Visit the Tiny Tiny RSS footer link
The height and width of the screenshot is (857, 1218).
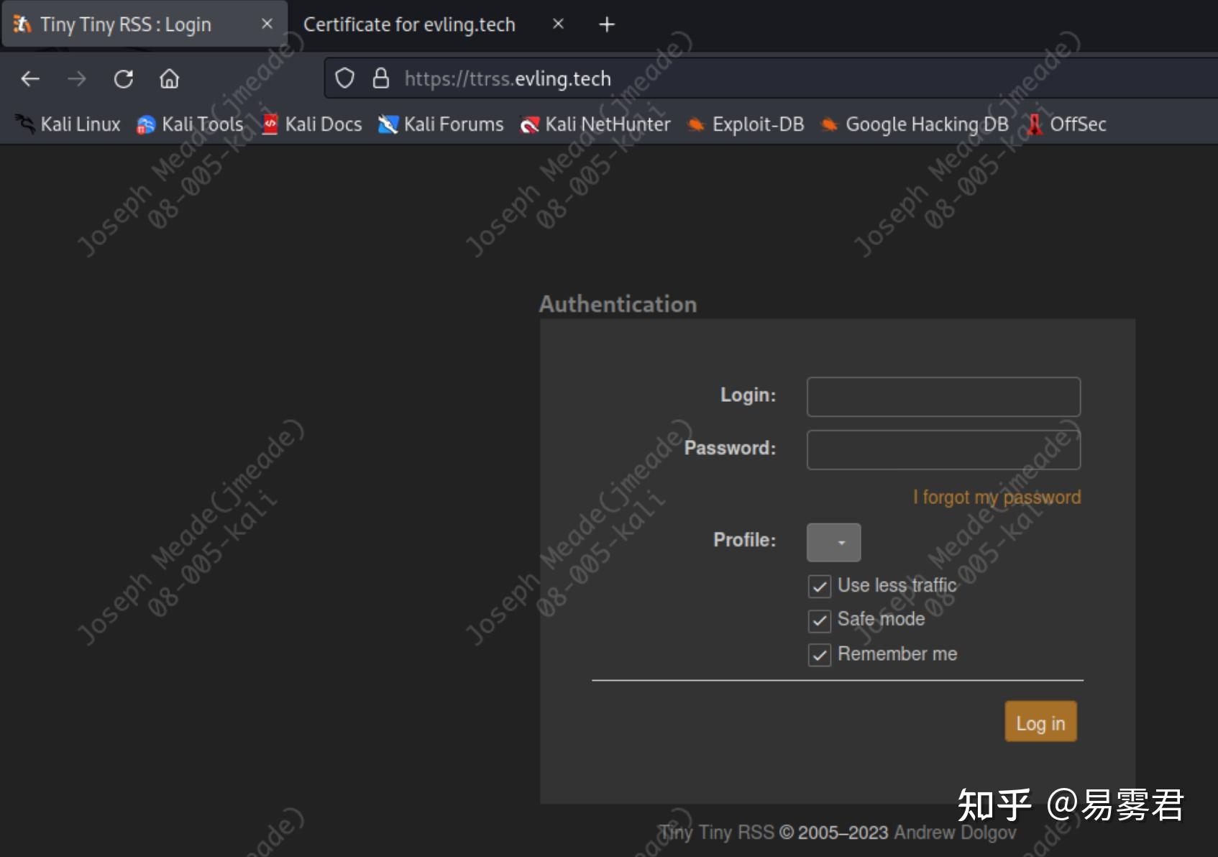(718, 833)
